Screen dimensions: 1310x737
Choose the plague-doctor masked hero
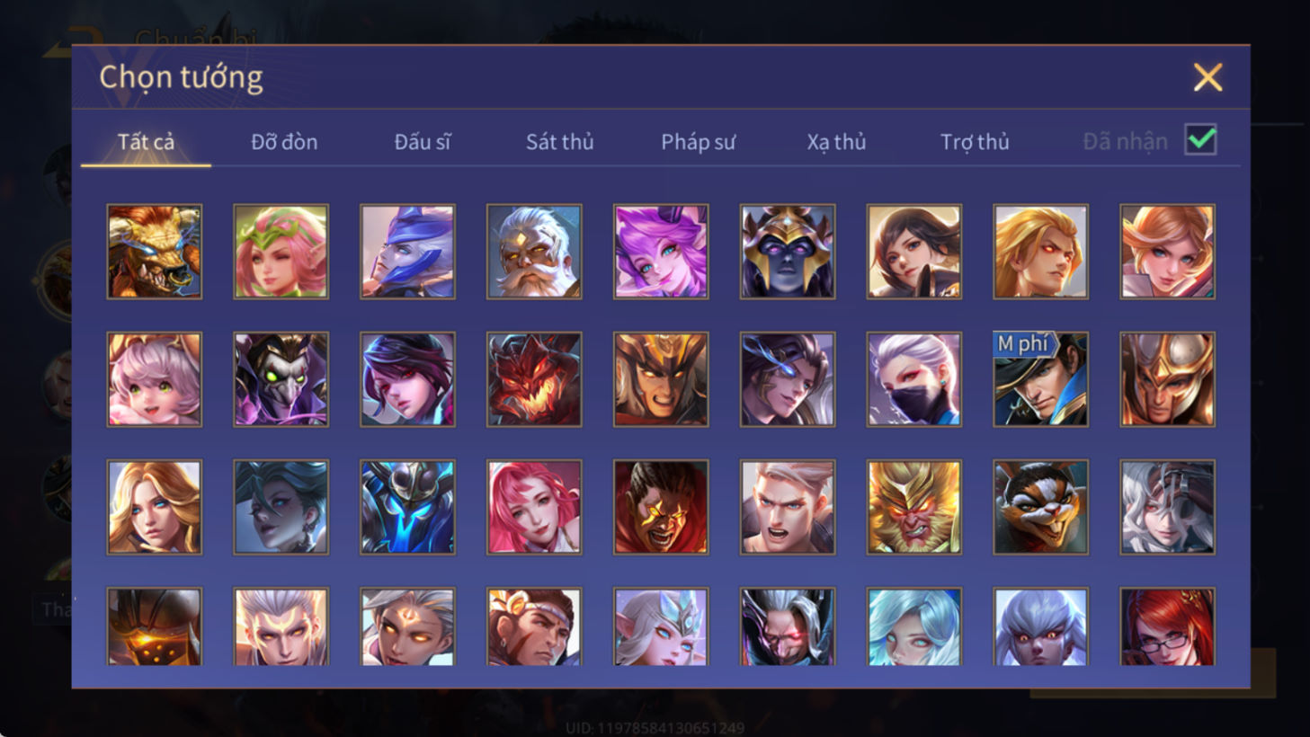click(281, 379)
